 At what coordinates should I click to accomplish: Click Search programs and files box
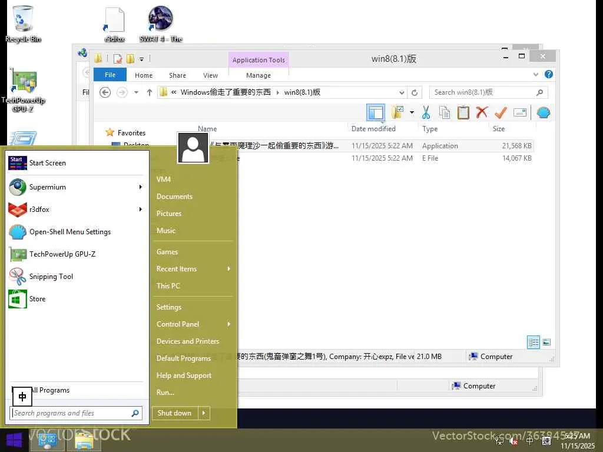(76, 413)
